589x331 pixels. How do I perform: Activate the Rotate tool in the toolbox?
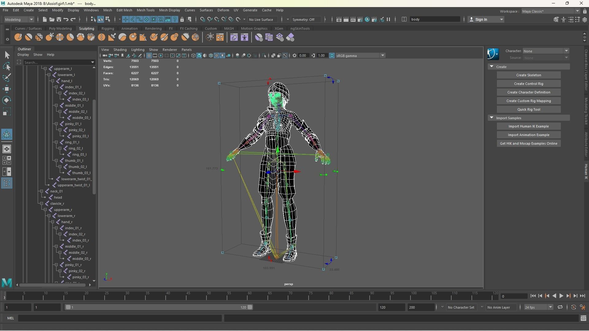pyautogui.click(x=7, y=100)
